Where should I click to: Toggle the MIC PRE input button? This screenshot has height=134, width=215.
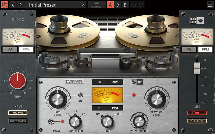click(x=18, y=112)
